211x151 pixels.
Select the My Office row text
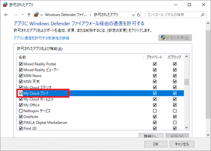click(x=32, y=105)
